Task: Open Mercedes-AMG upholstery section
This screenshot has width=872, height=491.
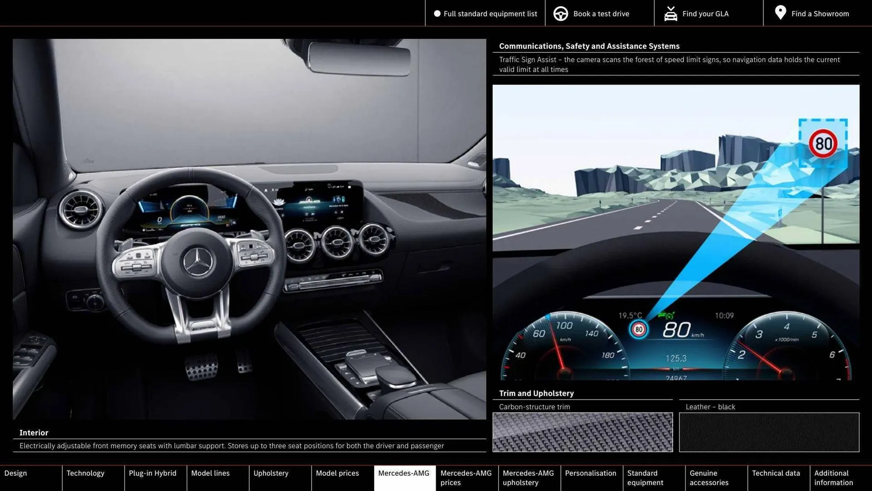Action: (x=528, y=477)
